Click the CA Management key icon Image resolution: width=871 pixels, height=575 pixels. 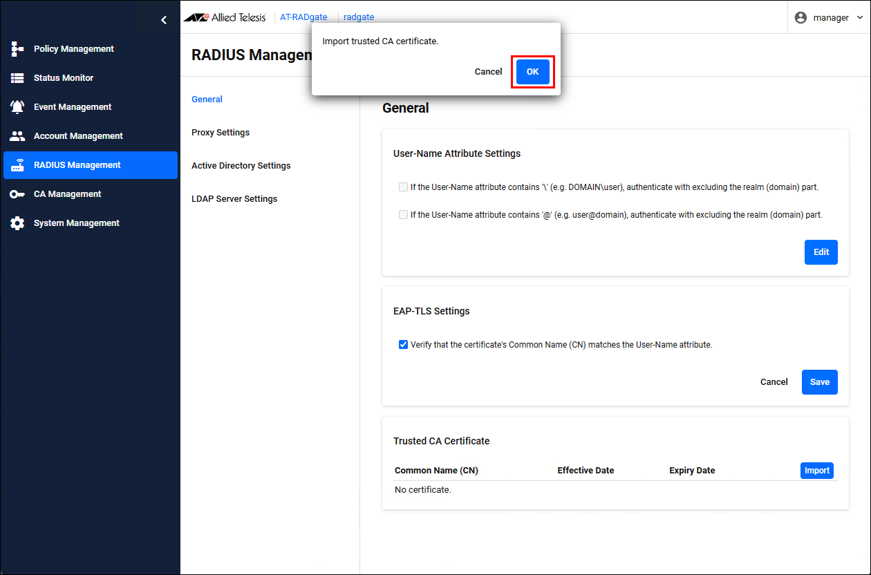coord(17,194)
